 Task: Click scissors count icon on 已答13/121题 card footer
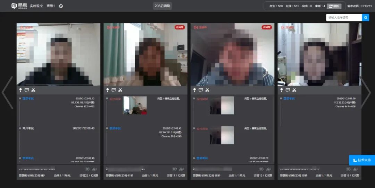[269, 169]
